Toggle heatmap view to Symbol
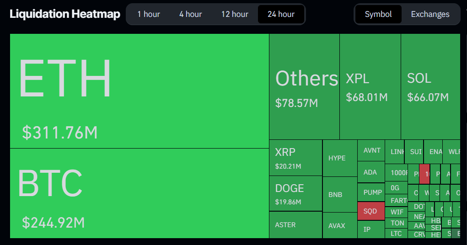 coord(378,14)
